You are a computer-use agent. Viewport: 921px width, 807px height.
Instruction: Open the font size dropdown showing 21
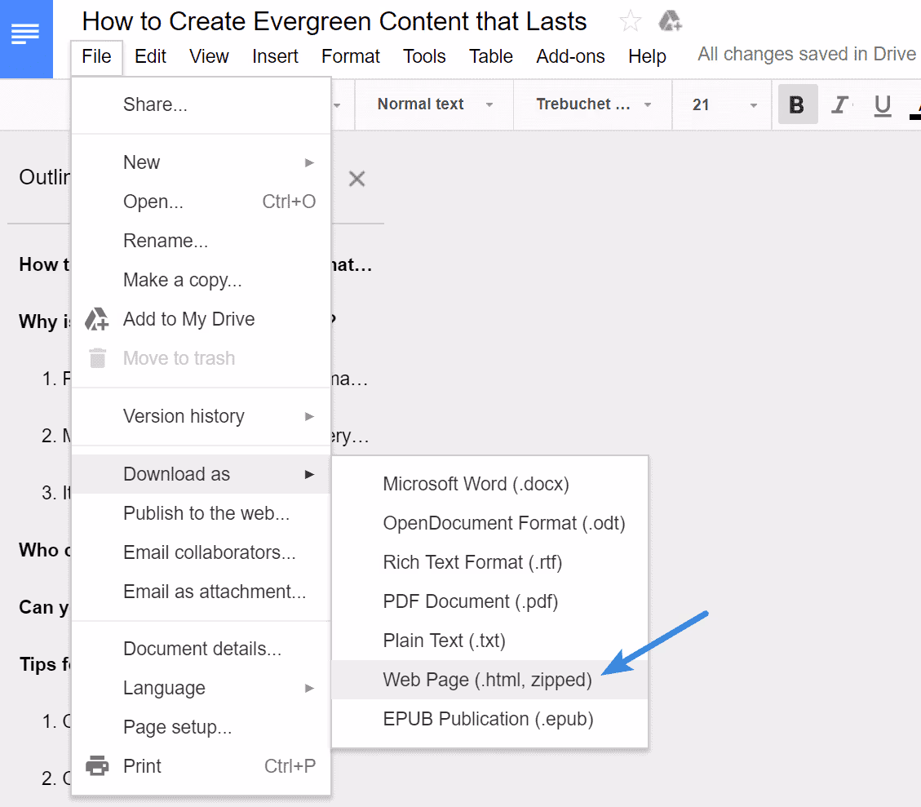tap(721, 104)
